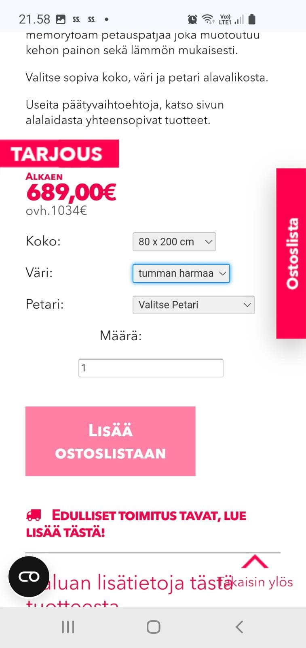Tap the Lisää ostoslistaan button
Screen dimensions: 306x648
point(110,441)
